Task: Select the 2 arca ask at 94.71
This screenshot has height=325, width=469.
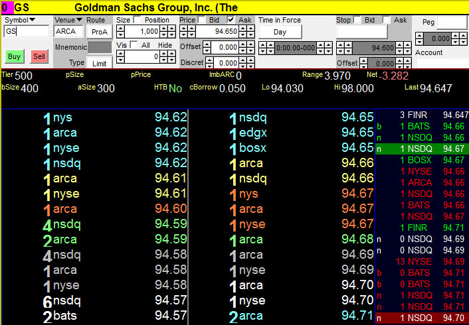Action: 282,316
